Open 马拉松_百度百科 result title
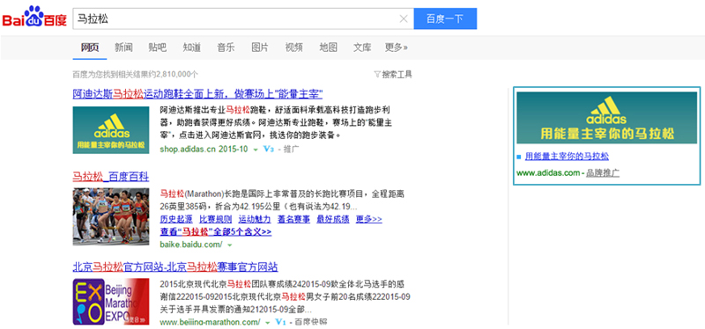Viewport: 705px width, 329px height. tap(111, 177)
